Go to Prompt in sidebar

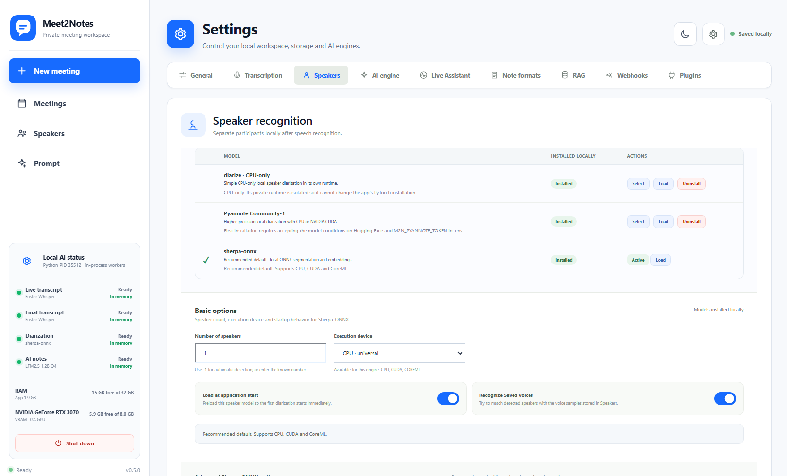[74, 163]
